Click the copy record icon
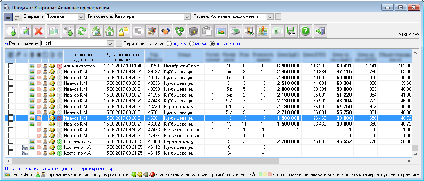The image size is (424, 181). click(53, 31)
